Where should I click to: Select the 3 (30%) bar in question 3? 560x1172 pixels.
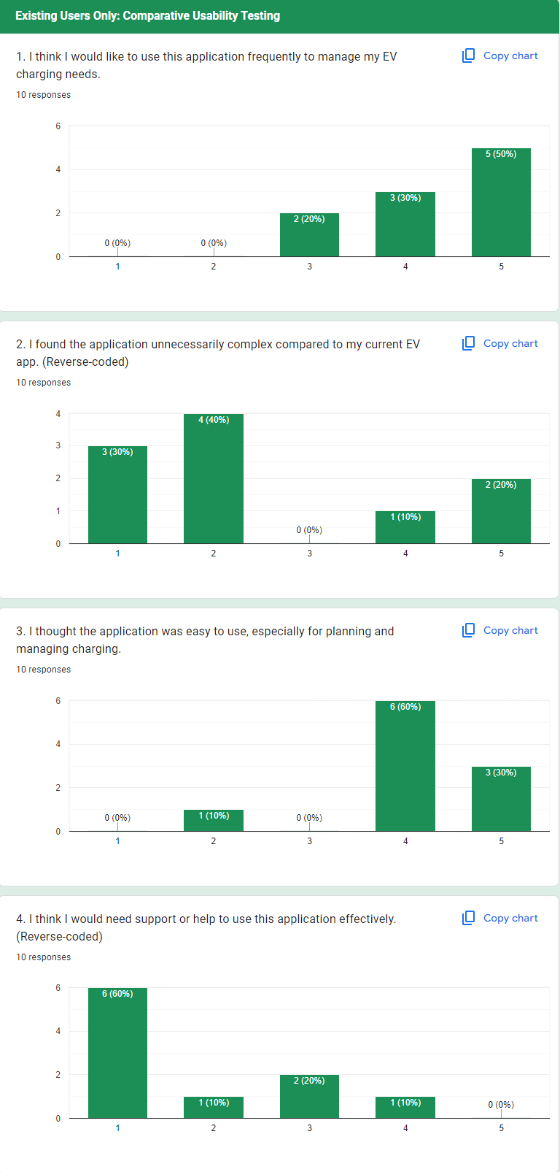(501, 799)
